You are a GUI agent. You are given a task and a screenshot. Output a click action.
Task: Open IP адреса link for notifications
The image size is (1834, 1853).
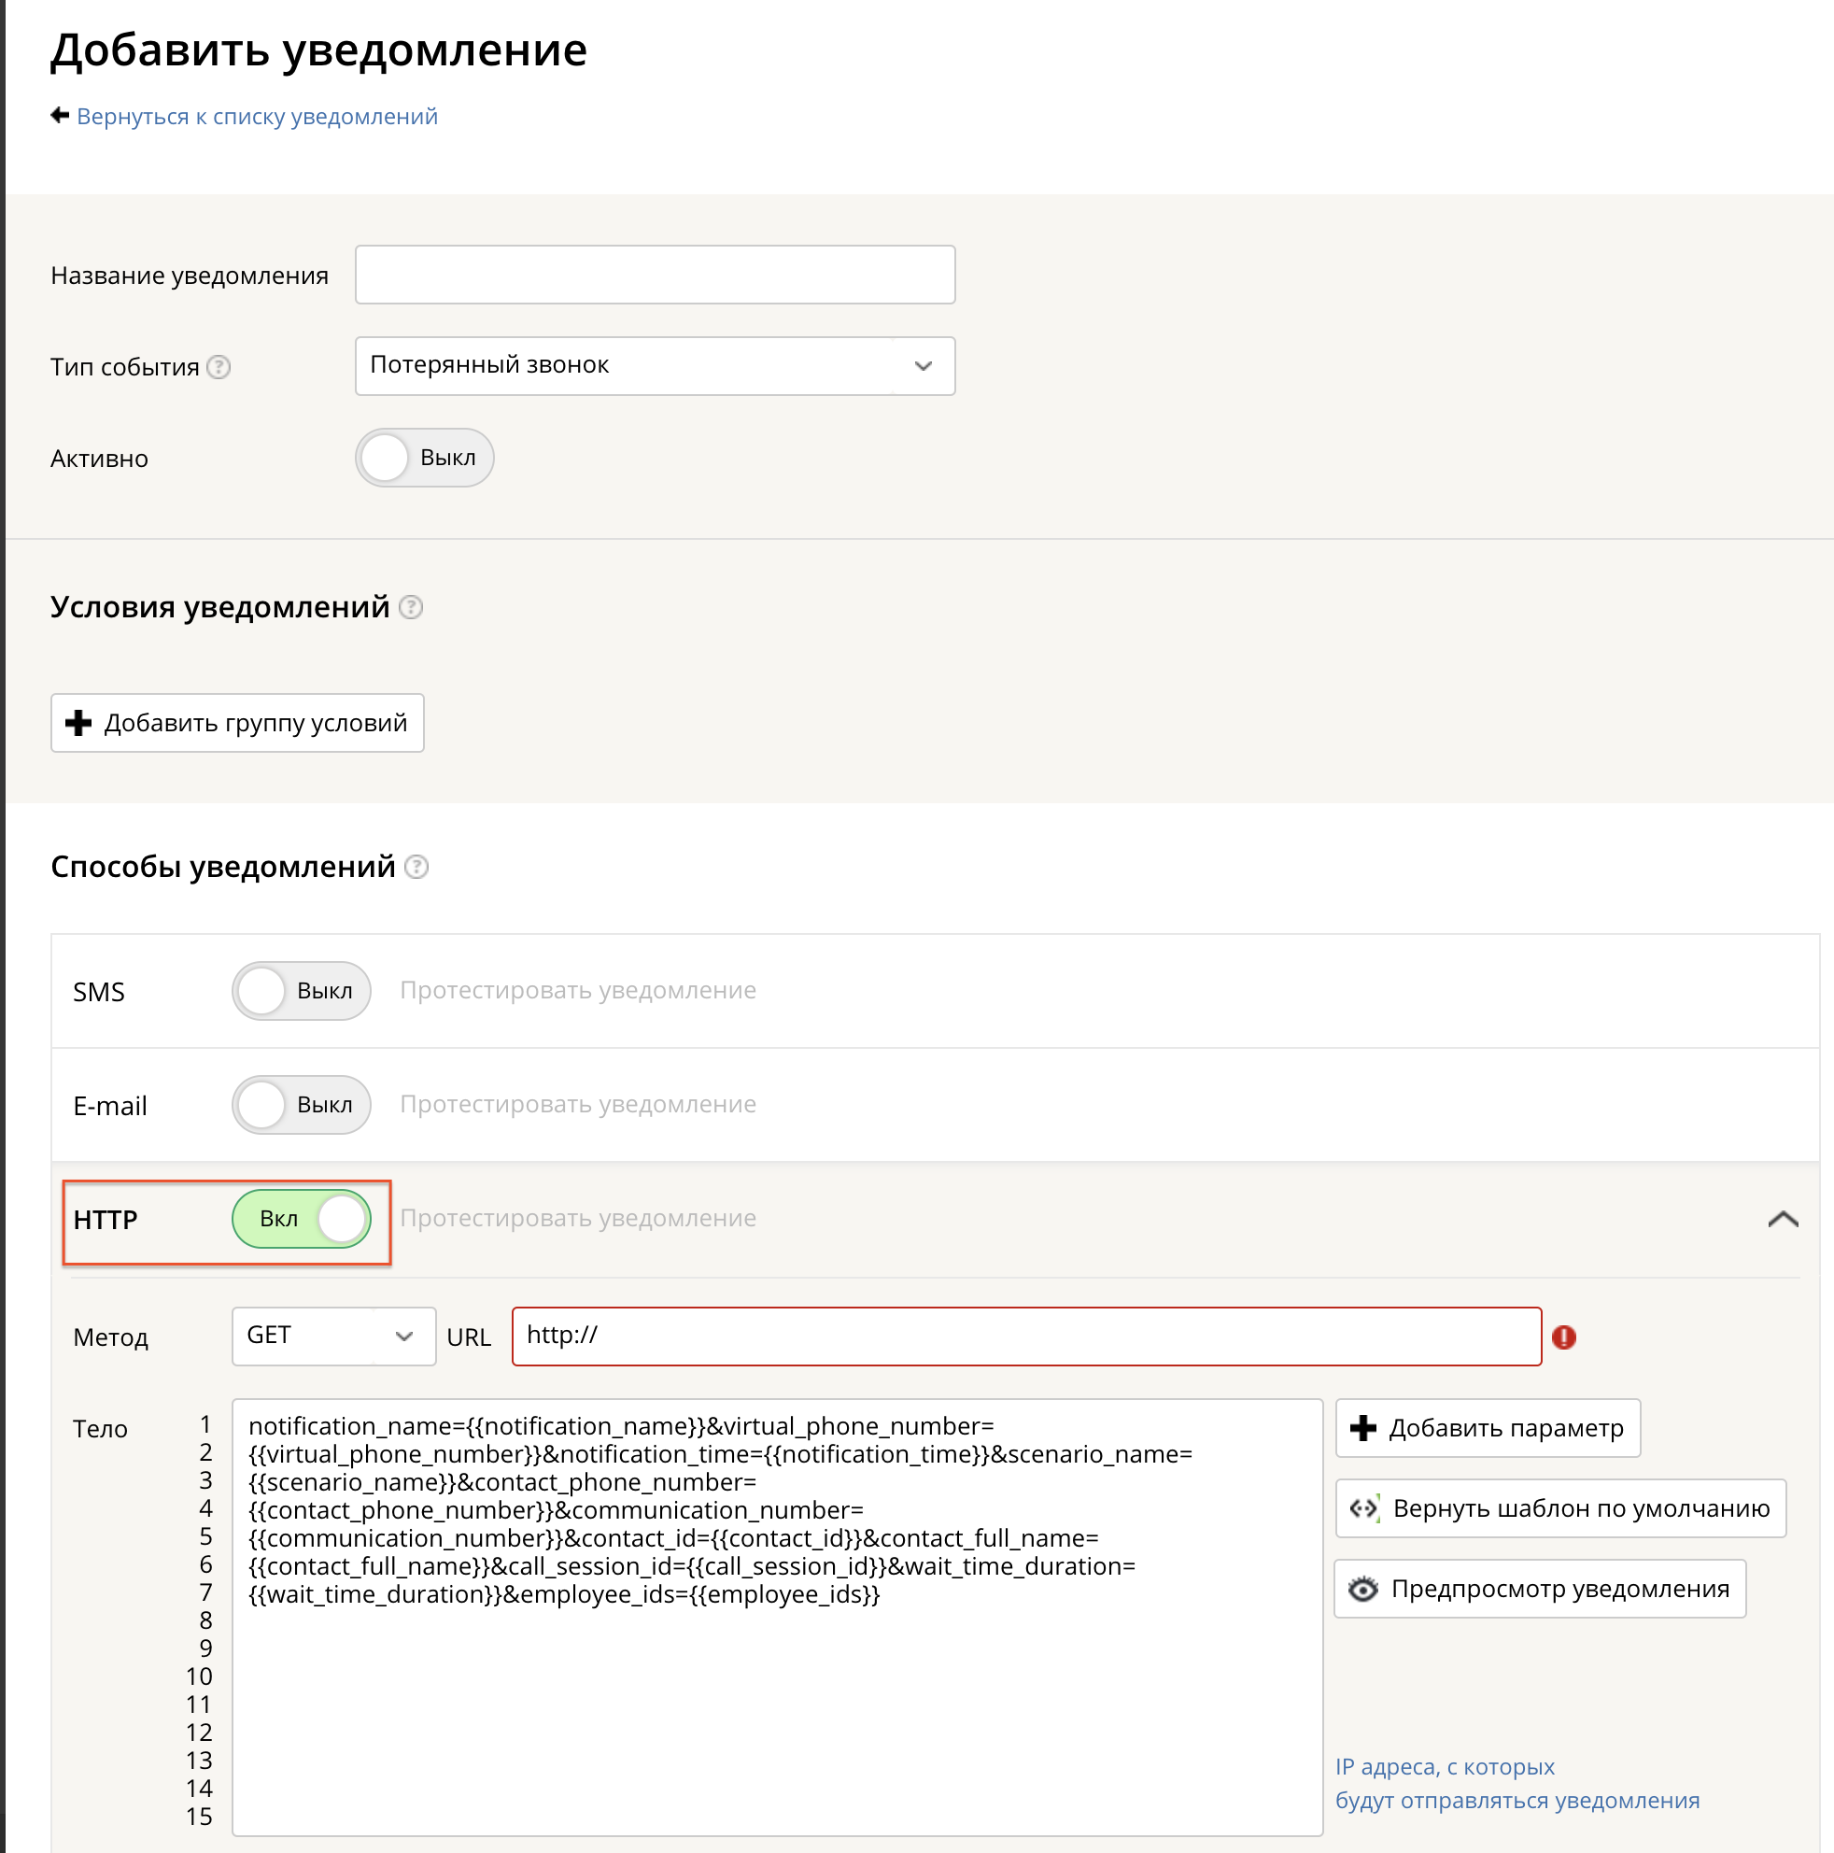pos(1517,1784)
